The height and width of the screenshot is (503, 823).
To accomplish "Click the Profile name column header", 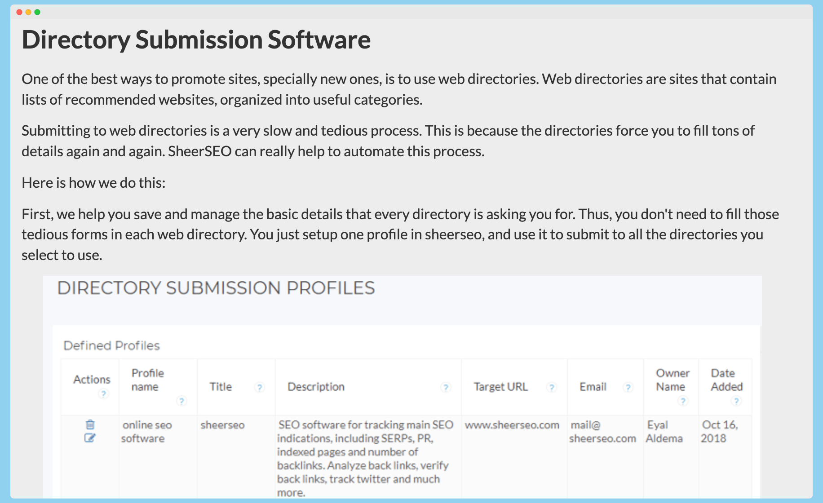I will tap(148, 380).
